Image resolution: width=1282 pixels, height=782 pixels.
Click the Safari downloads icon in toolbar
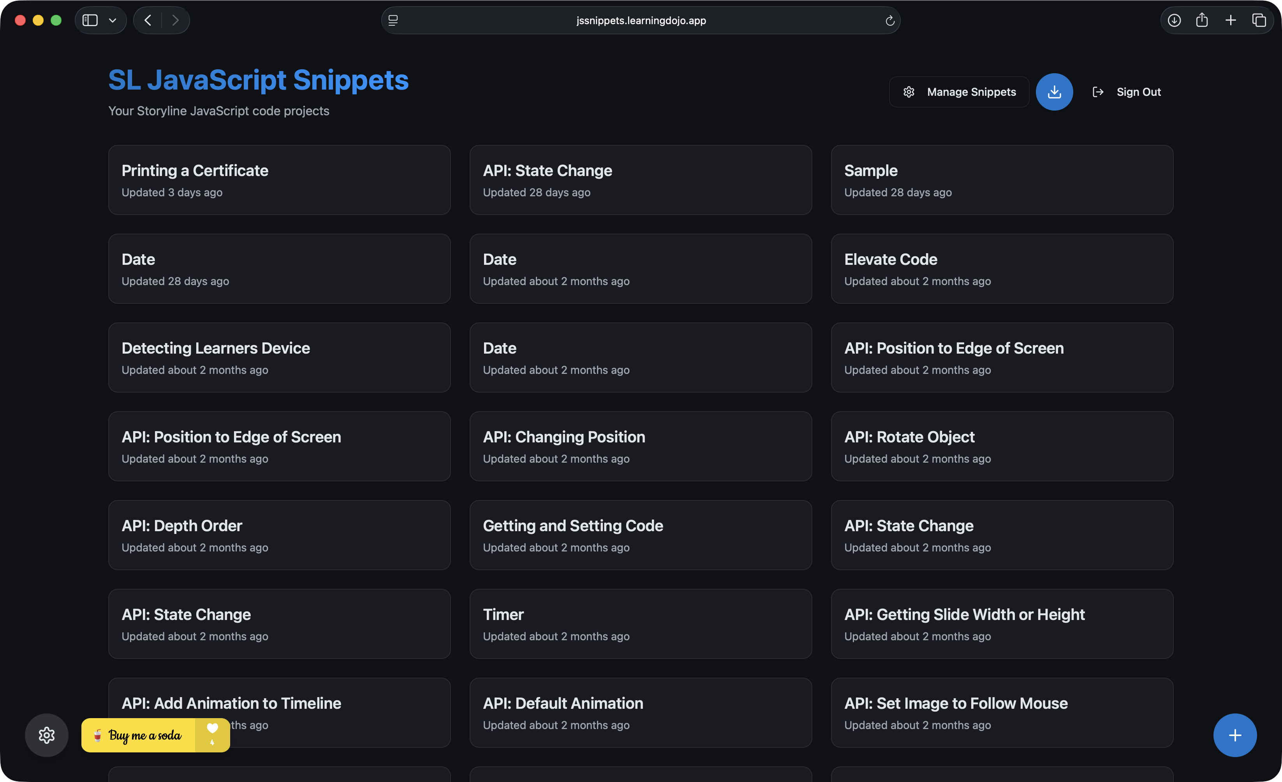pos(1174,20)
